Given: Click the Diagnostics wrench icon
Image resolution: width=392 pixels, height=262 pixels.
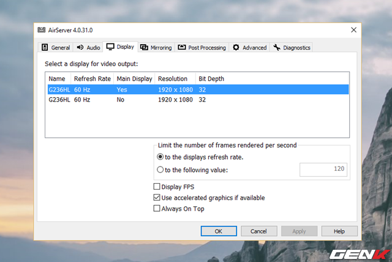Looking at the screenshot, I should tap(277, 47).
